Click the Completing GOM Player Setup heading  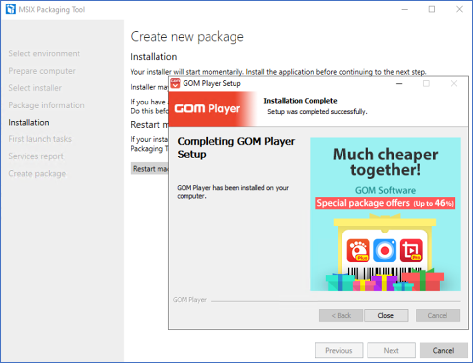coord(236,148)
